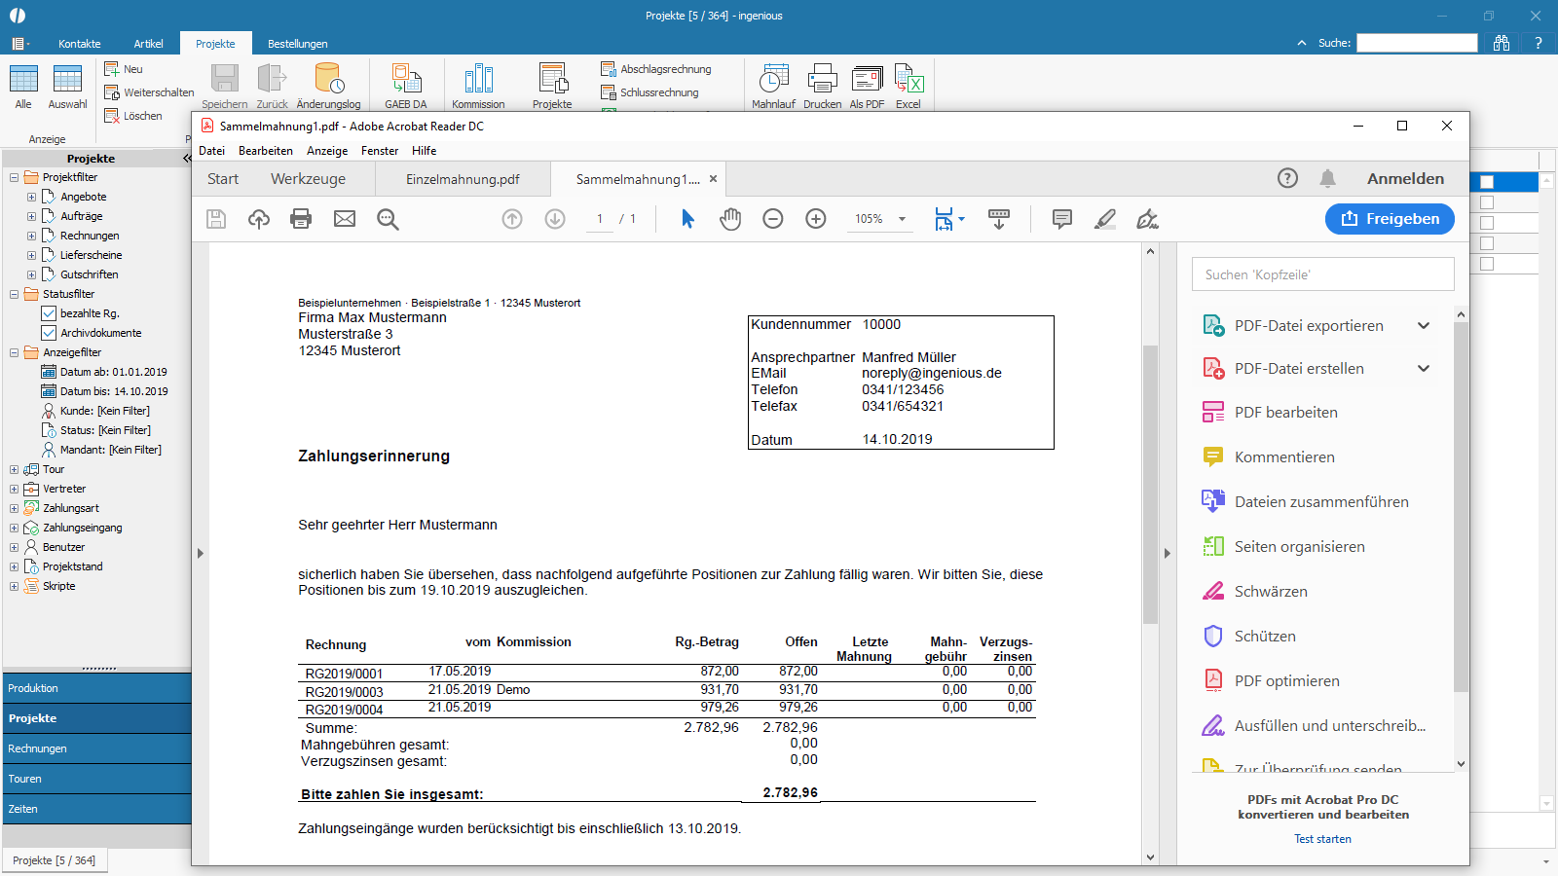The width and height of the screenshot is (1558, 876).
Task: Switch to the Einzelmahnung.pdf tab
Action: coord(463,178)
